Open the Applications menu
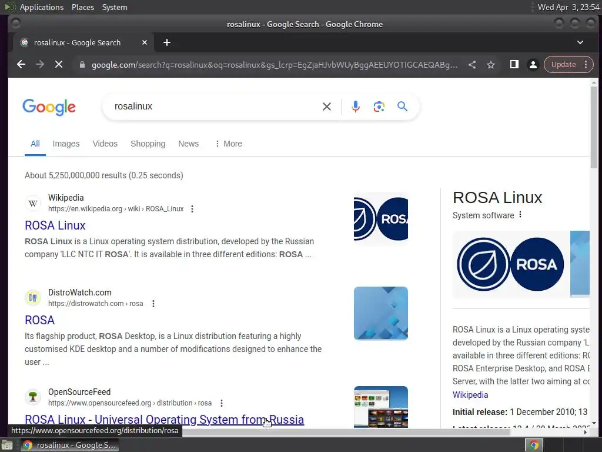This screenshot has height=452, width=602. point(42,7)
